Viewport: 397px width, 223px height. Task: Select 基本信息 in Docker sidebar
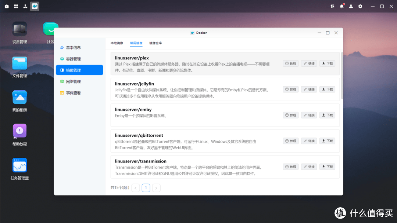click(79, 47)
